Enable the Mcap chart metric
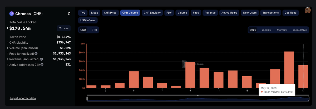316x109 pixels. [x=95, y=13]
